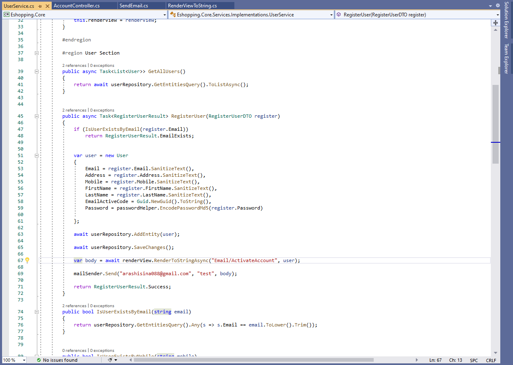The image size is (513, 365).
Task: Collapse the IsUserExistsByEmail method on line 74
Action: pyautogui.click(x=36, y=312)
